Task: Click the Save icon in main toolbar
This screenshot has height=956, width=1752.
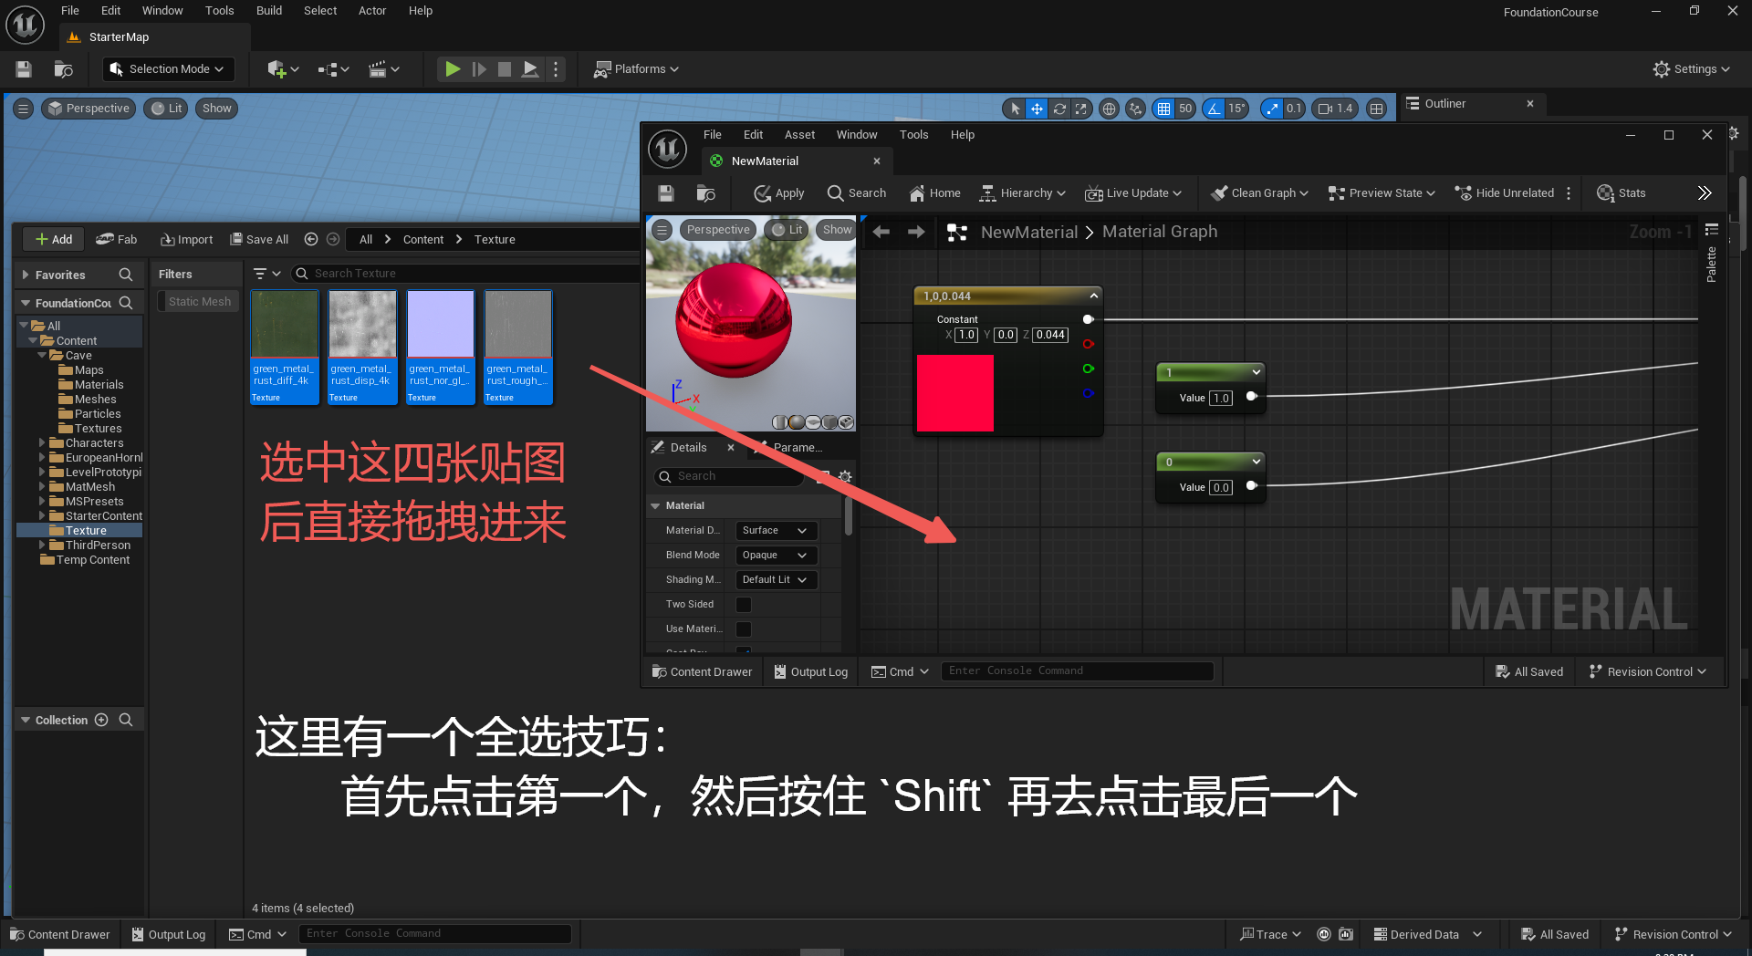Action: (24, 69)
